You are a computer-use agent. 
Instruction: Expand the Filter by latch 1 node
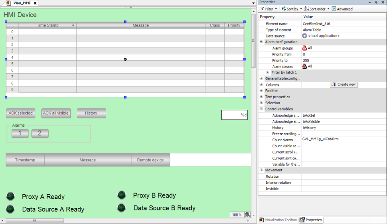(268, 72)
